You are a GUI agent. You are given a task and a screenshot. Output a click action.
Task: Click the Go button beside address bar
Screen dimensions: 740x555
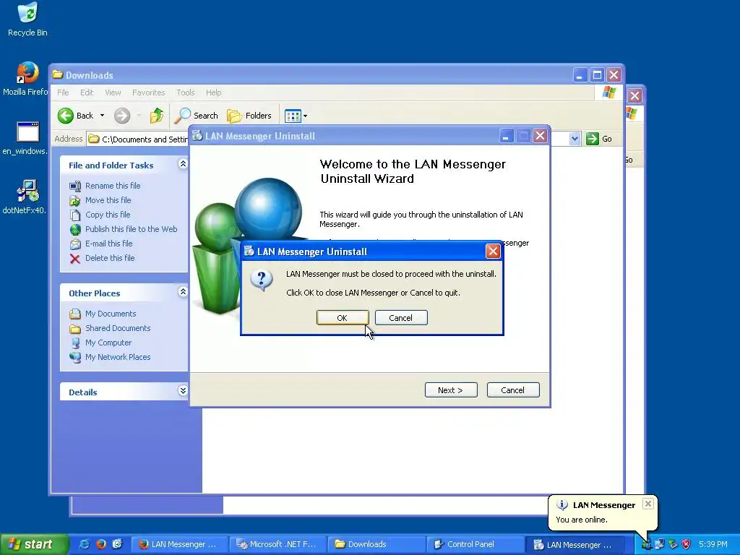tap(599, 139)
